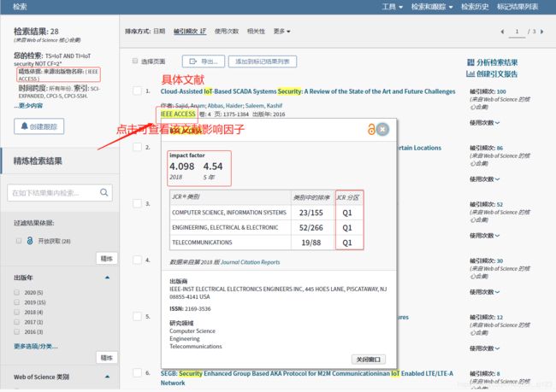556x392 pixels.
Task: Click the open access icon beside 开放获取 filter
Action: coord(30,241)
